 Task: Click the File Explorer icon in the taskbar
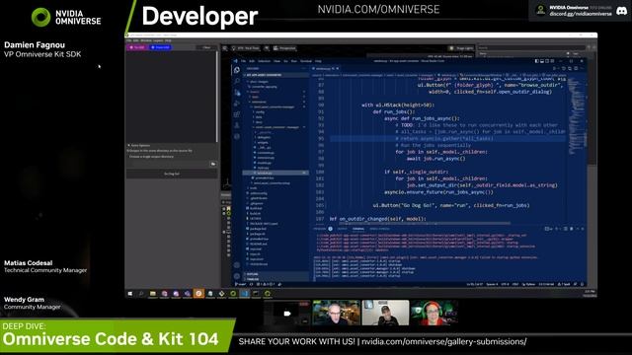153,294
